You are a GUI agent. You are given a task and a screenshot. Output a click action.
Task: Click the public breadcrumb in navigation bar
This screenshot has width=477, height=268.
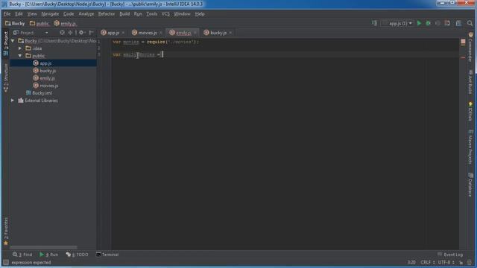[x=40, y=23]
